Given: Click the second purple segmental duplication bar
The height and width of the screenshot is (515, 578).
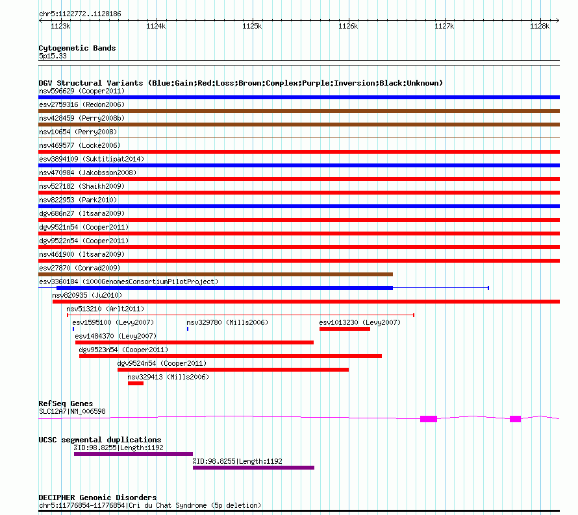Looking at the screenshot, I should (254, 468).
